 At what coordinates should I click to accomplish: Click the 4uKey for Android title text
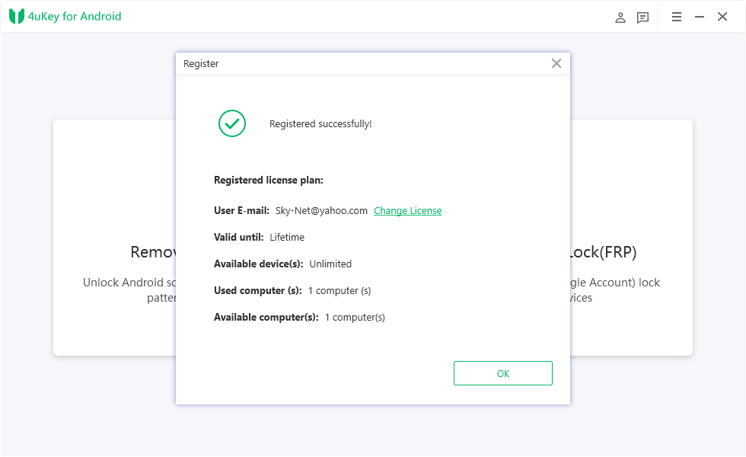(x=75, y=16)
